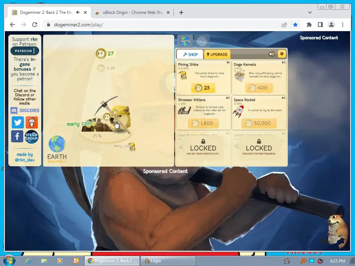Reload the Dogeminer page
355x266 pixels.
(34, 25)
